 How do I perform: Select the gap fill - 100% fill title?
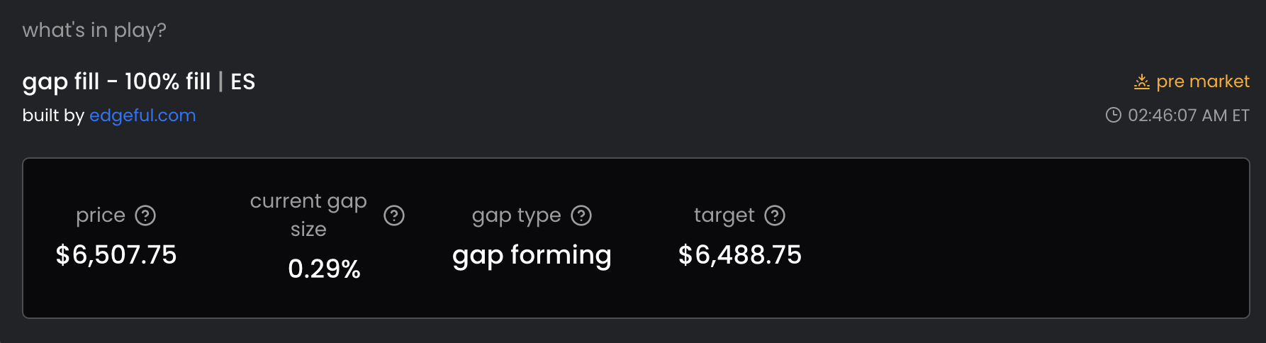(x=117, y=82)
